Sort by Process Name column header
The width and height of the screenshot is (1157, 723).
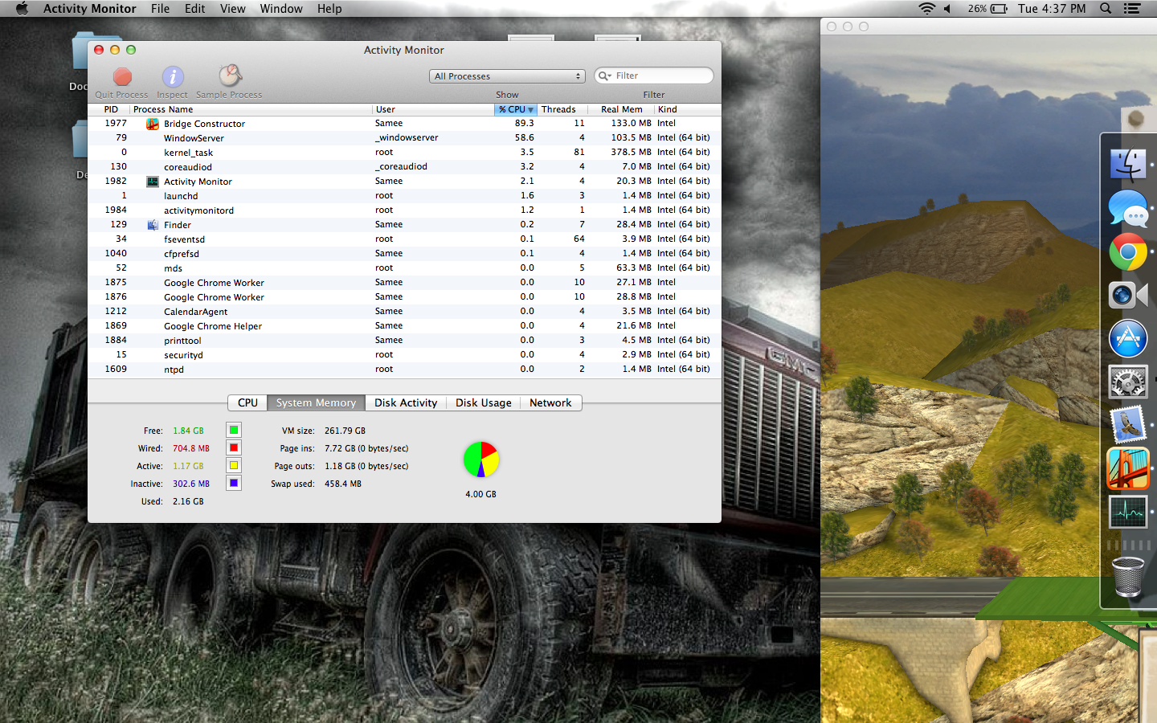tap(251, 109)
